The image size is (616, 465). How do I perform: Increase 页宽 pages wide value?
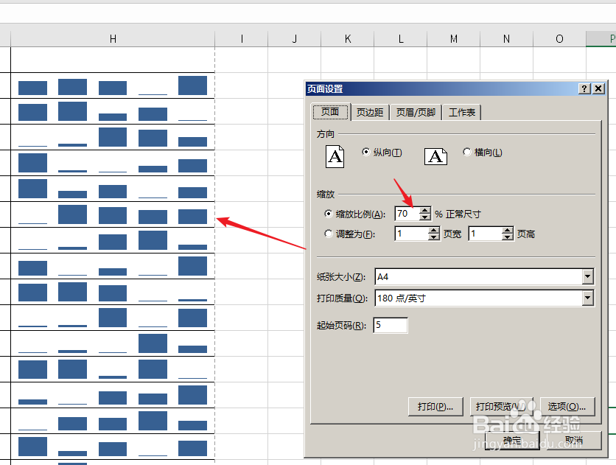click(x=434, y=230)
